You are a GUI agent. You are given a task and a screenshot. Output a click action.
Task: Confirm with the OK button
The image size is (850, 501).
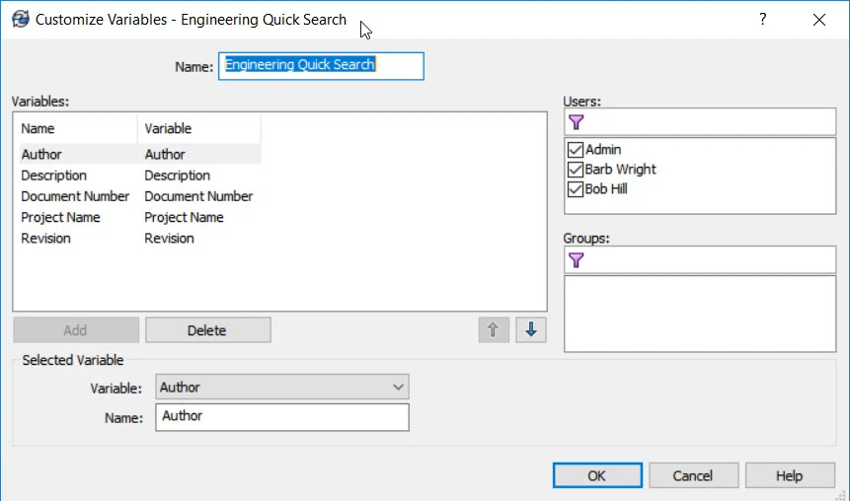pyautogui.click(x=596, y=475)
